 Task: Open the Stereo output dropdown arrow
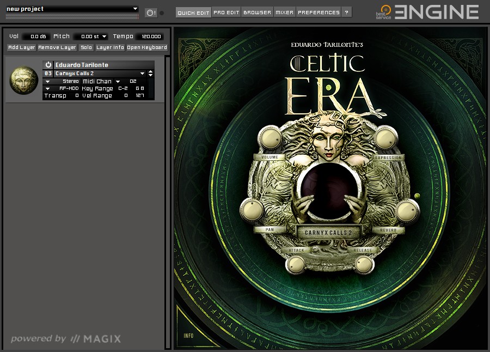[47, 81]
